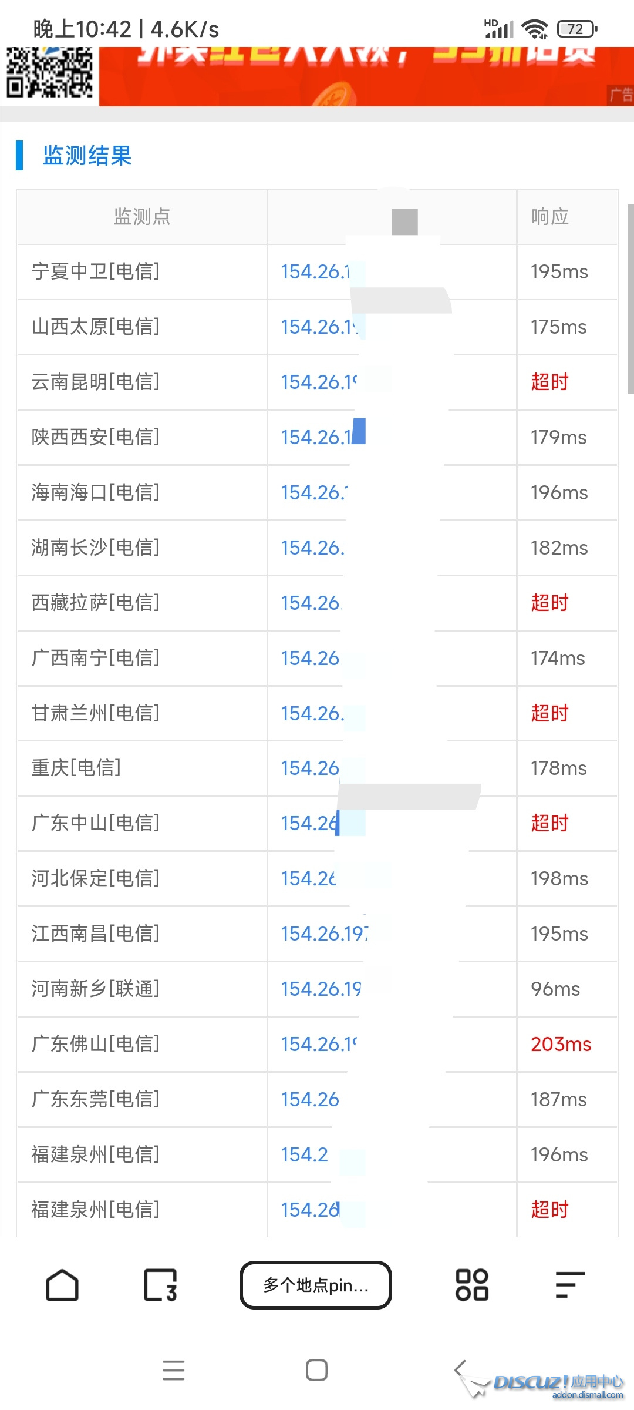Open the IP link for 江西南昌[电信]
Screen dimensions: 634x1410
coord(324,934)
